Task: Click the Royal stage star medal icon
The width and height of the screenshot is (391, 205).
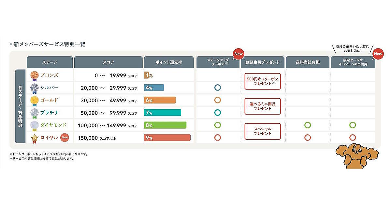Action: click(35, 138)
